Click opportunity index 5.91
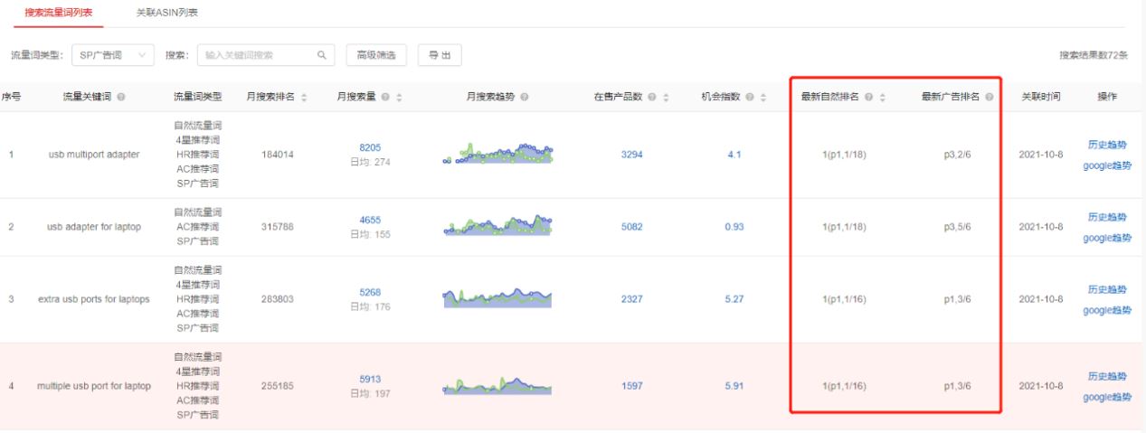Image resolution: width=1146 pixels, height=433 pixels. click(734, 386)
